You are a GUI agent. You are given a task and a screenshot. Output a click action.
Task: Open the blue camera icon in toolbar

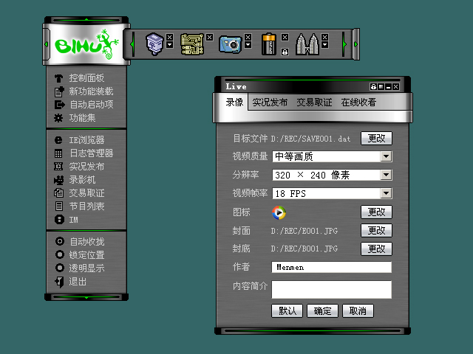[231, 44]
